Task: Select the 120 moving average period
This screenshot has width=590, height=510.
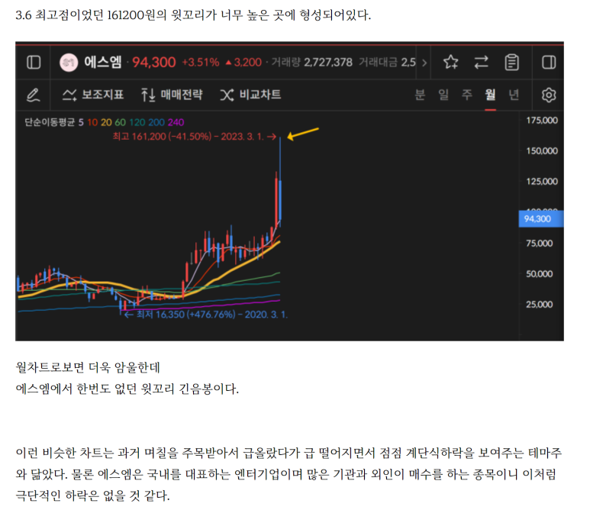Action: pos(137,122)
